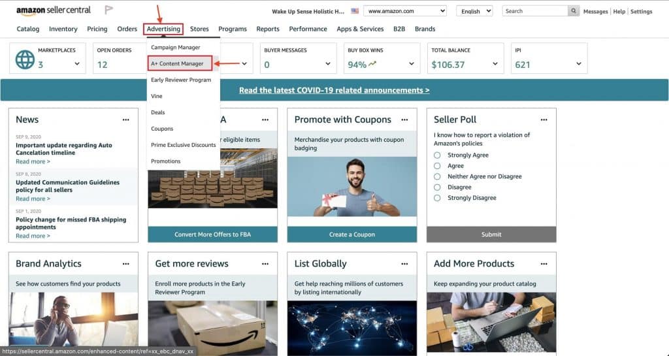669x356 pixels.
Task: Open the Promote with Coupons card options menu
Action: [404, 120]
